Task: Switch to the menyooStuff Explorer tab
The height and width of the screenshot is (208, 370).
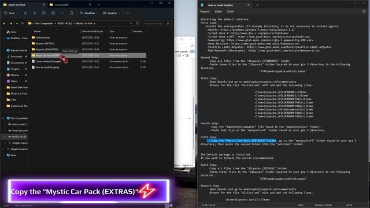Action: click(x=70, y=5)
